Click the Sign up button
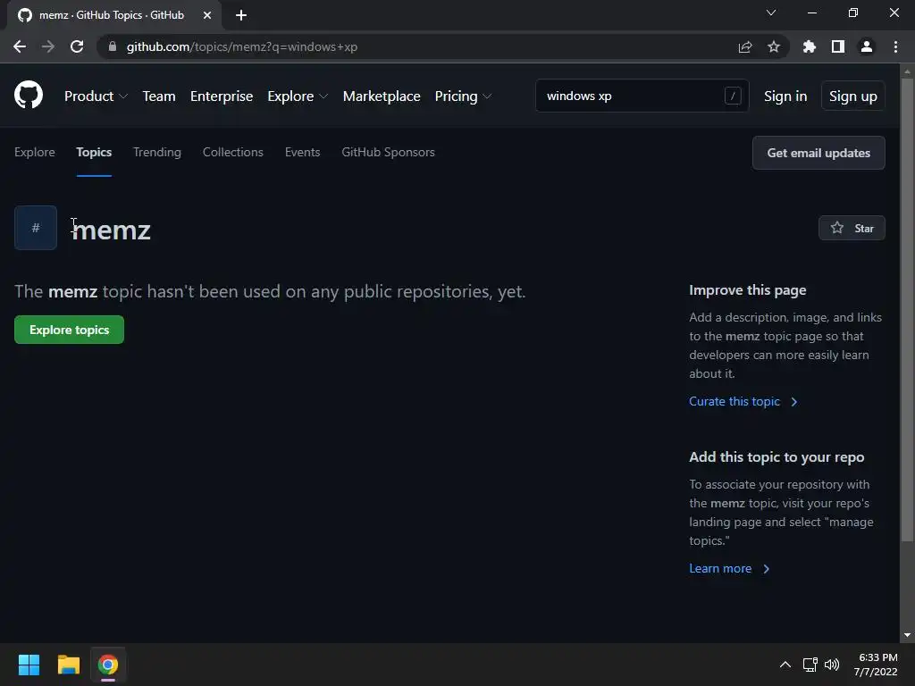The height and width of the screenshot is (686, 915). point(852,96)
